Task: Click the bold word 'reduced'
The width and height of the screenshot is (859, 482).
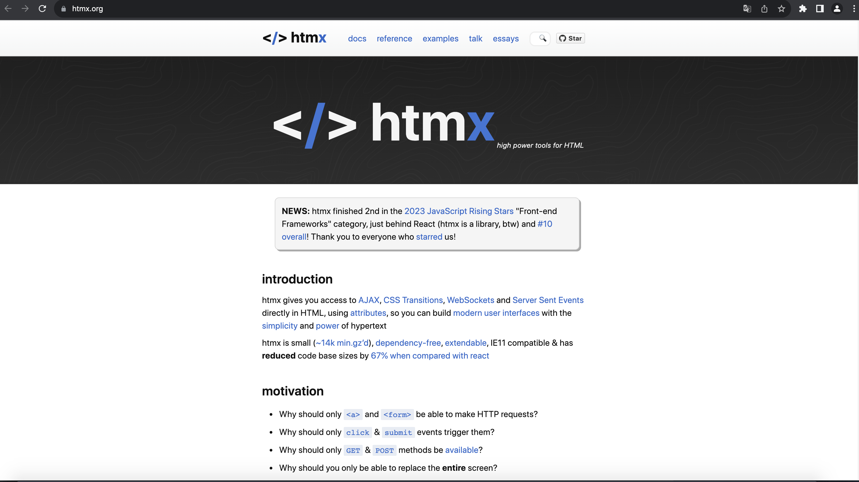Action: pos(278,356)
